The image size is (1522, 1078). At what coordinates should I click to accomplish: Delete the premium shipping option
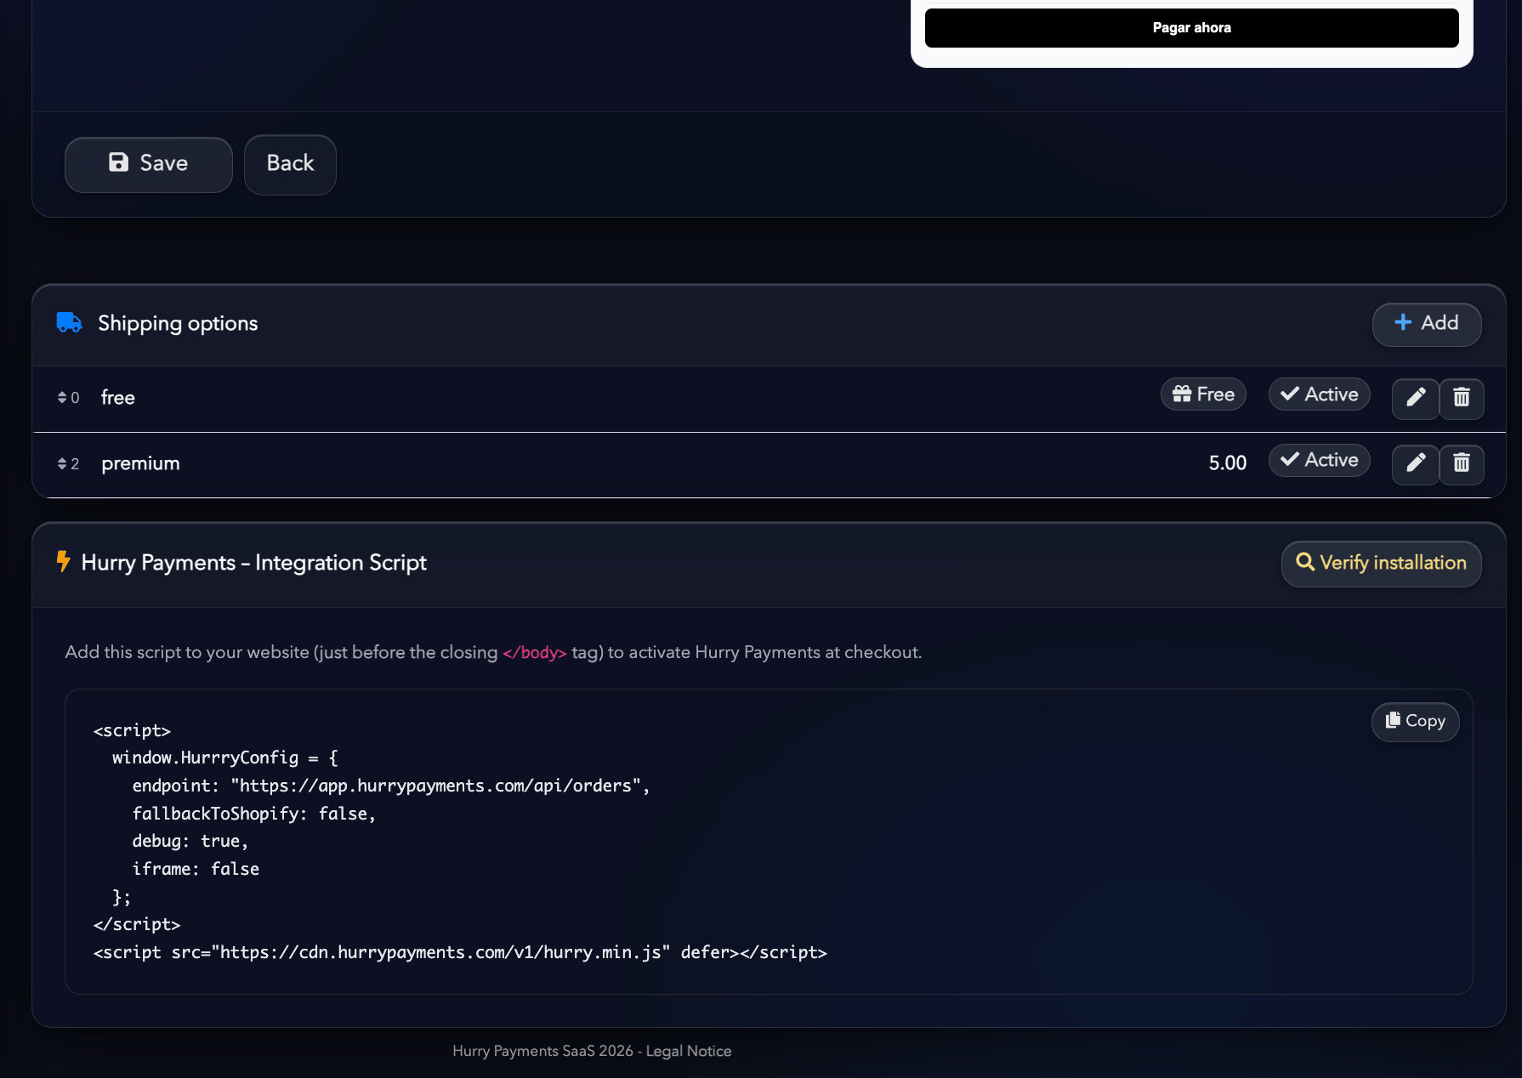[1462, 463]
